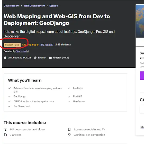Click the star rating icons

pyautogui.click(x=33, y=45)
